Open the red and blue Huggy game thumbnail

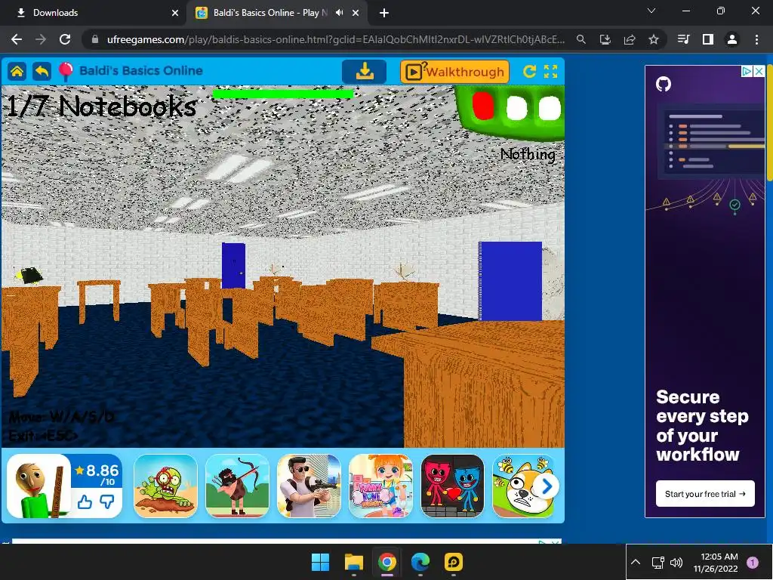[x=453, y=486]
